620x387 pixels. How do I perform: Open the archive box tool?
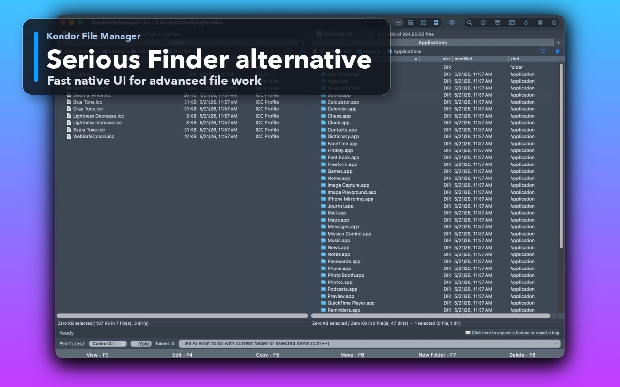point(497,23)
